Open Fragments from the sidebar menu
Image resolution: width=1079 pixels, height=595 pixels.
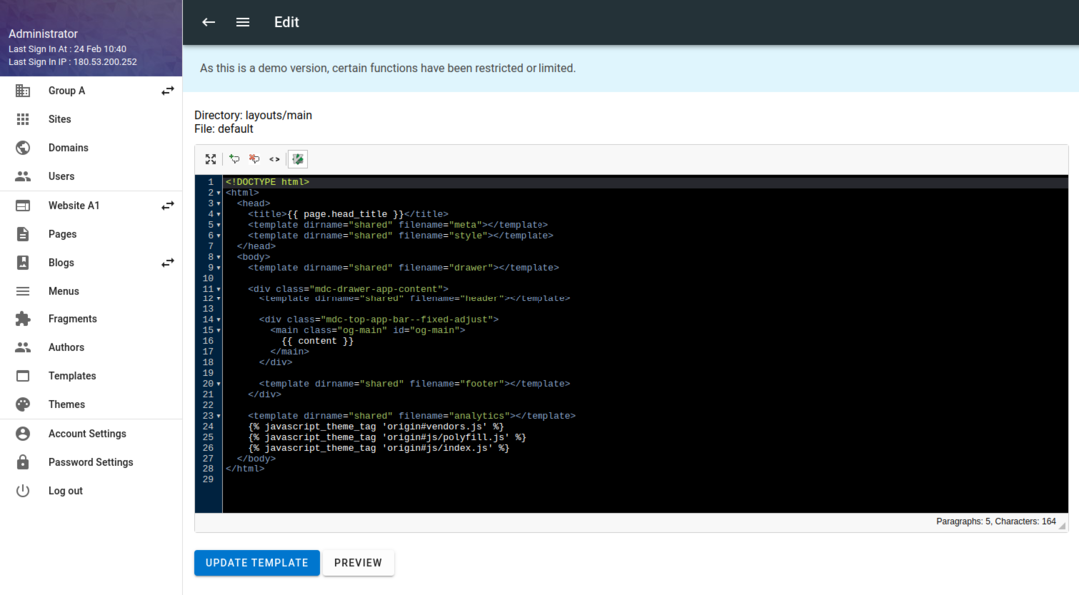(x=72, y=319)
